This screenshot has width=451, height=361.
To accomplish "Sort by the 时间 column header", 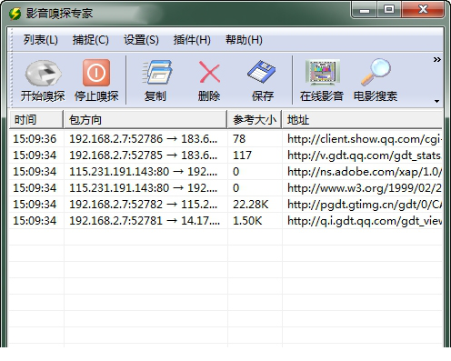I will coord(35,120).
